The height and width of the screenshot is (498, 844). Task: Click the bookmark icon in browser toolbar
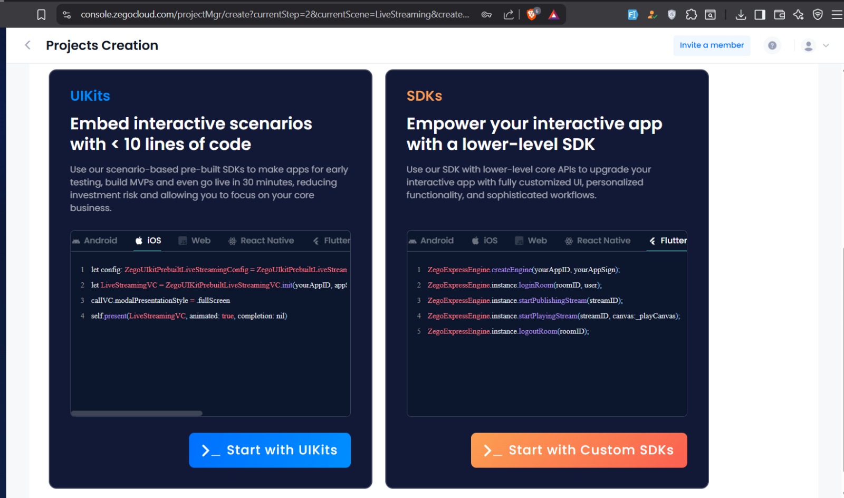[x=41, y=15]
